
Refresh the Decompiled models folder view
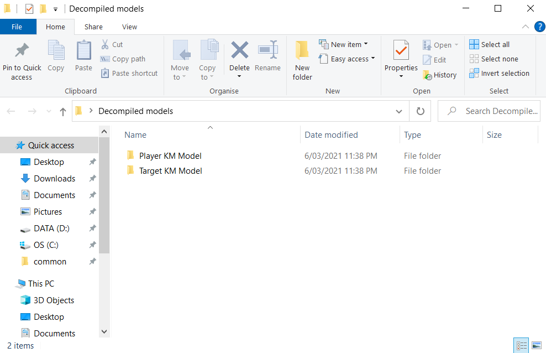coord(420,111)
